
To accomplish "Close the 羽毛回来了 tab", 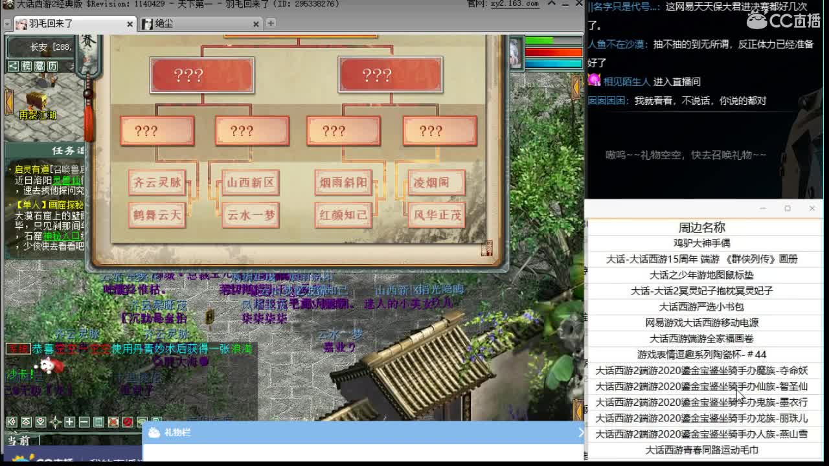I will tap(130, 24).
